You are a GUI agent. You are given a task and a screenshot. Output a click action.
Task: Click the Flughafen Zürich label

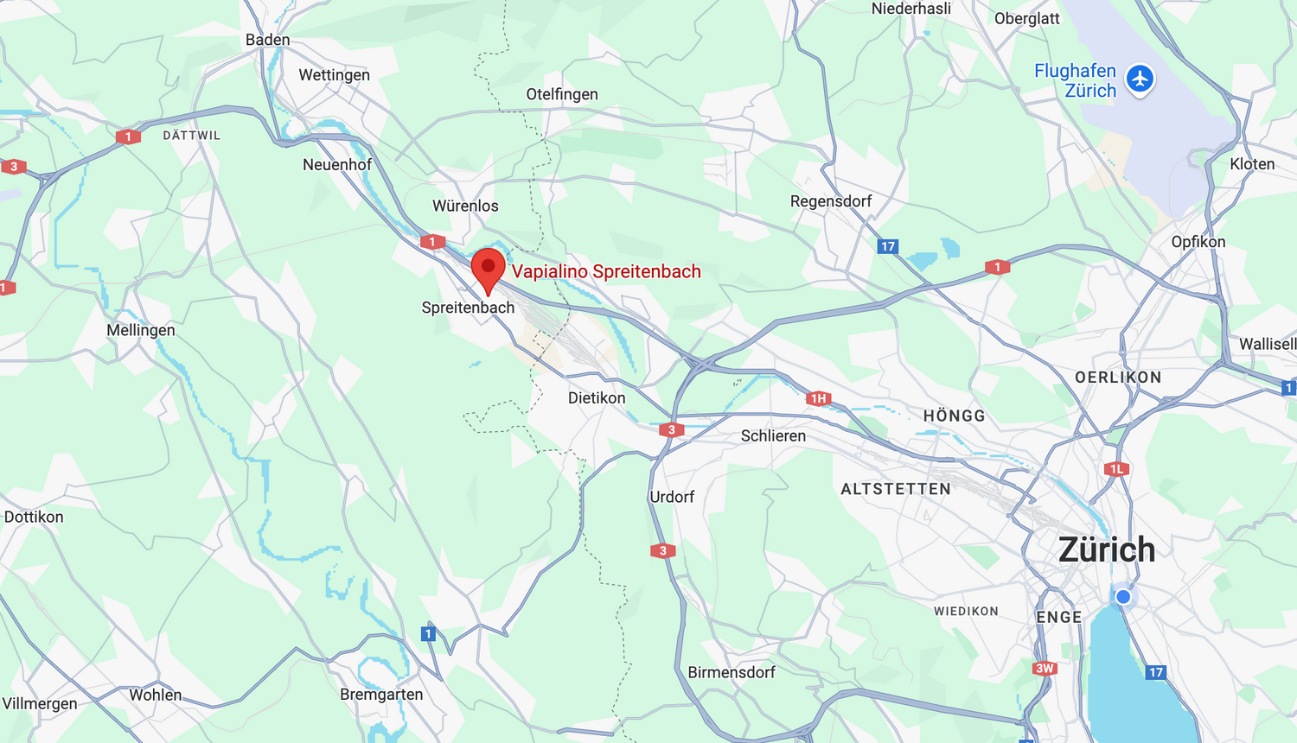pos(1076,80)
